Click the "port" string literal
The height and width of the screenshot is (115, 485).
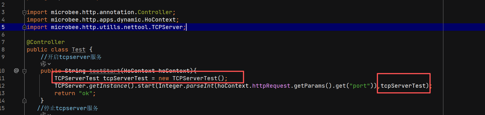point(359,86)
